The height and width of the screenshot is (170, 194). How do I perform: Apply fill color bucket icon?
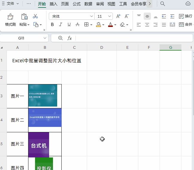(98, 25)
